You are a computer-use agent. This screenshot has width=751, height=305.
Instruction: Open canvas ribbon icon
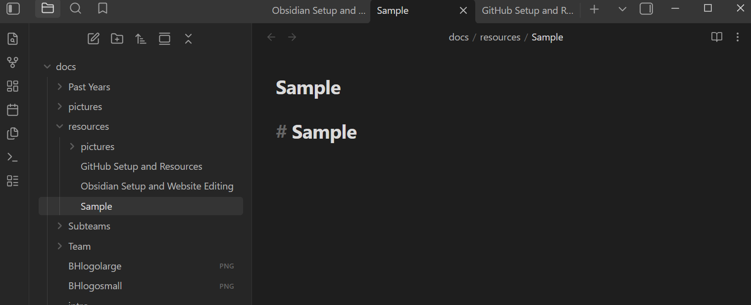13,86
